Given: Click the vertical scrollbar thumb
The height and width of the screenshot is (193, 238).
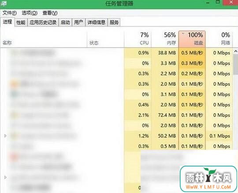Looking at the screenshot, I should pos(235,64).
